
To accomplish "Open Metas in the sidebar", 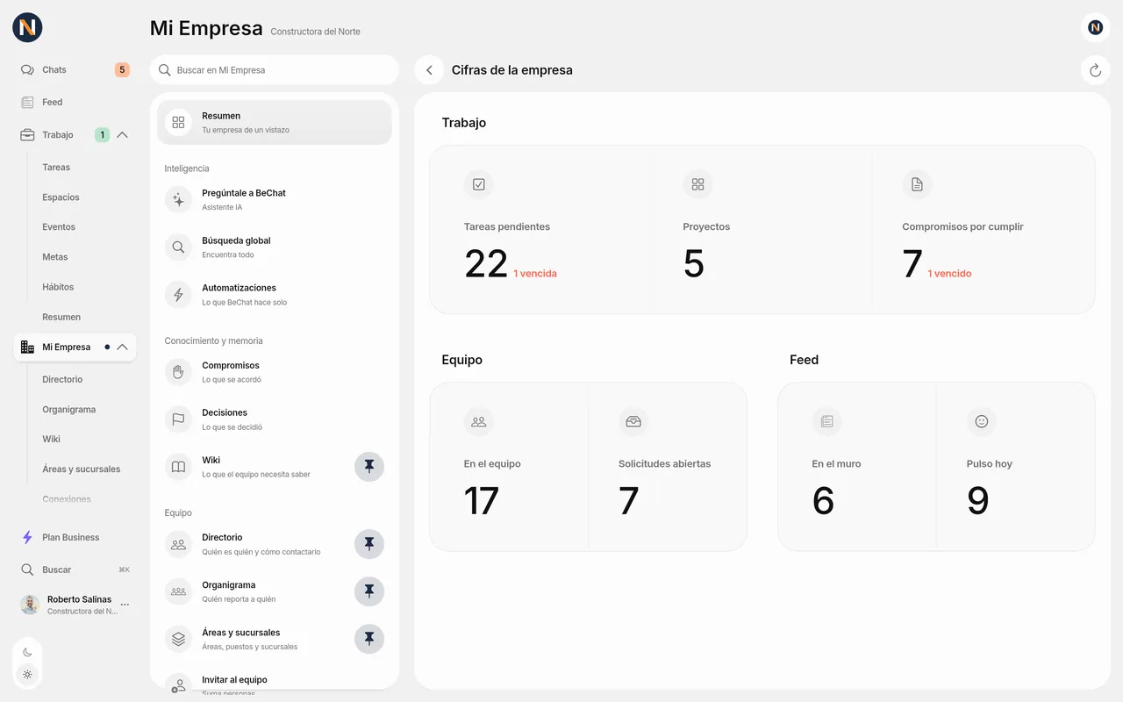I will click(x=55, y=257).
